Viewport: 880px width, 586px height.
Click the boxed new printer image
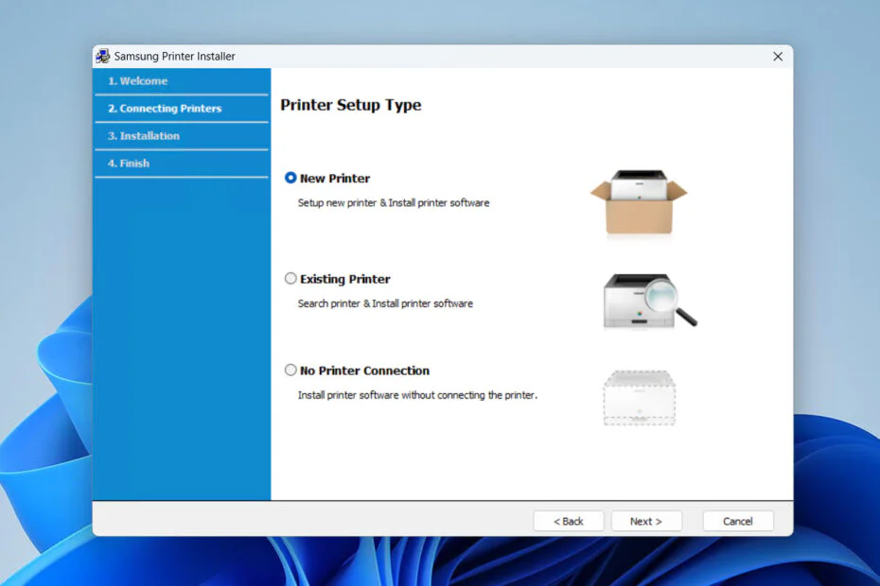click(x=639, y=202)
